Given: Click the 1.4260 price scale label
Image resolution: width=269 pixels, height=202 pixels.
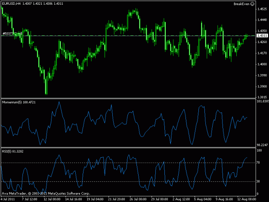Looking at the screenshot, I should click(262, 42).
